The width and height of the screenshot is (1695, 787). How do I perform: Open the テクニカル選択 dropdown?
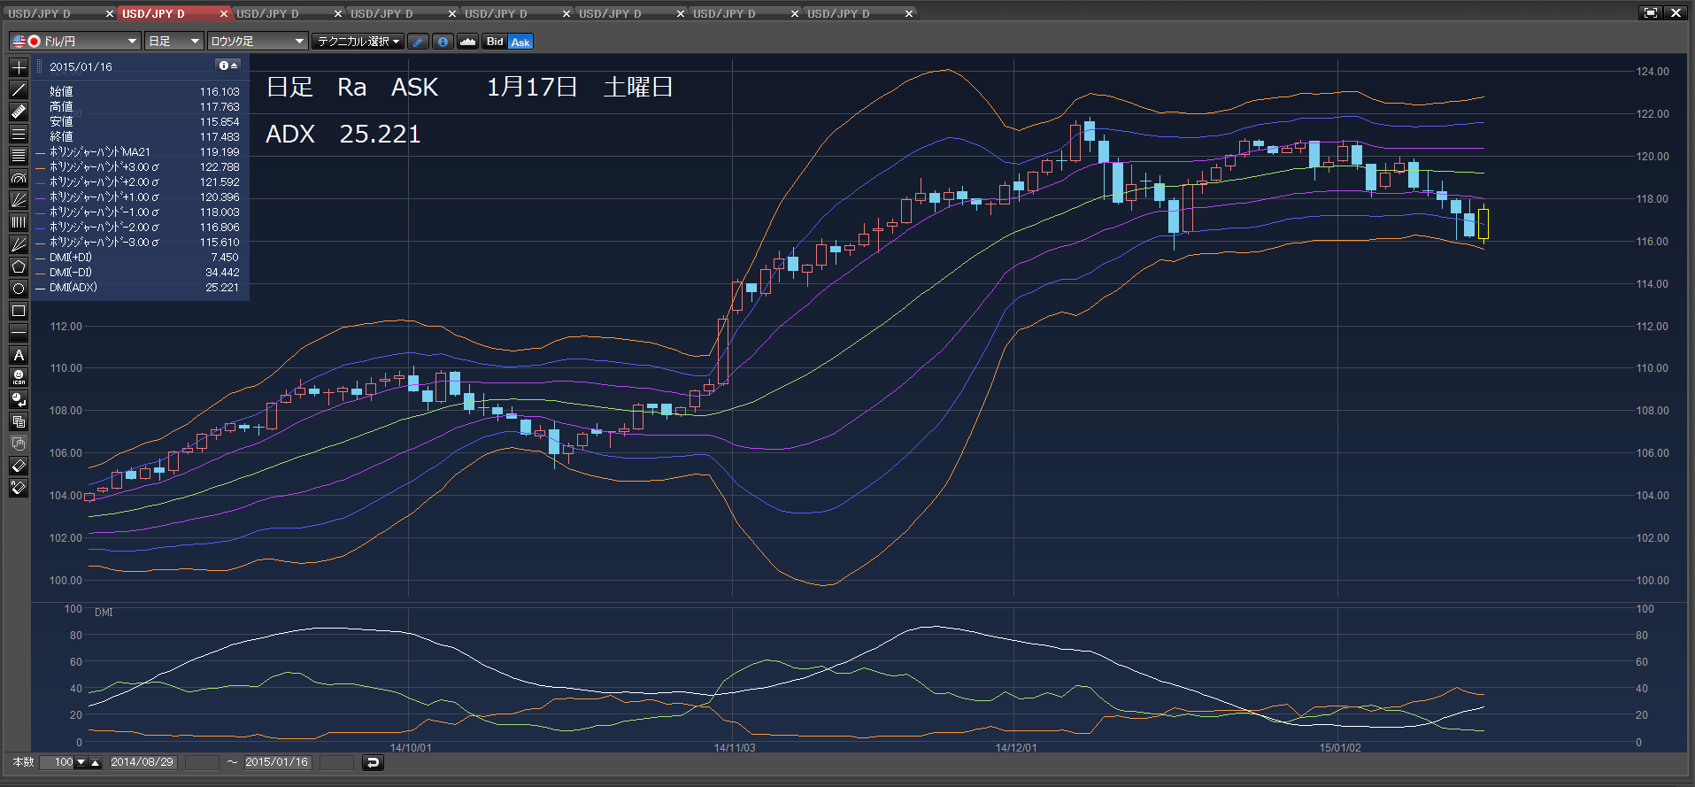point(358,42)
